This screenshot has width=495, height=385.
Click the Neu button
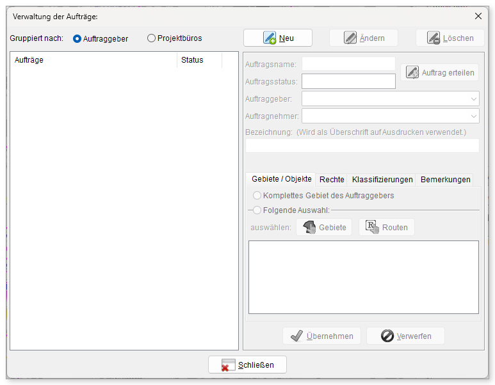tap(278, 38)
